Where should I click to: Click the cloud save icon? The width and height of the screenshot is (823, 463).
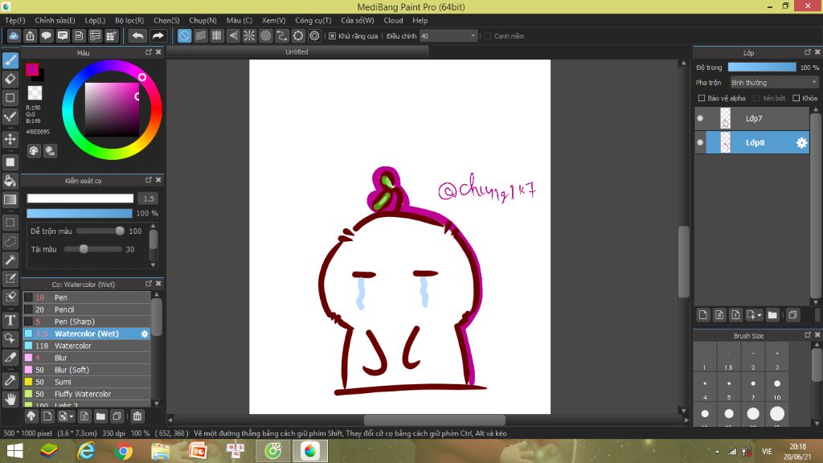14,35
